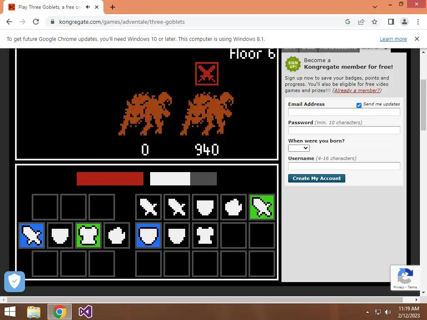
Task: Share this page via share icon
Action: (x=361, y=22)
